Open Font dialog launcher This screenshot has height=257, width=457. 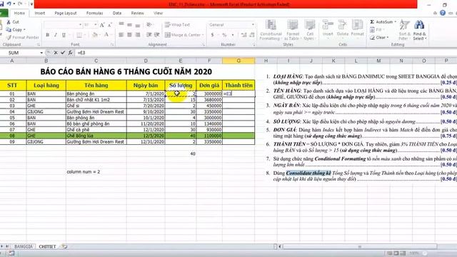point(112,44)
